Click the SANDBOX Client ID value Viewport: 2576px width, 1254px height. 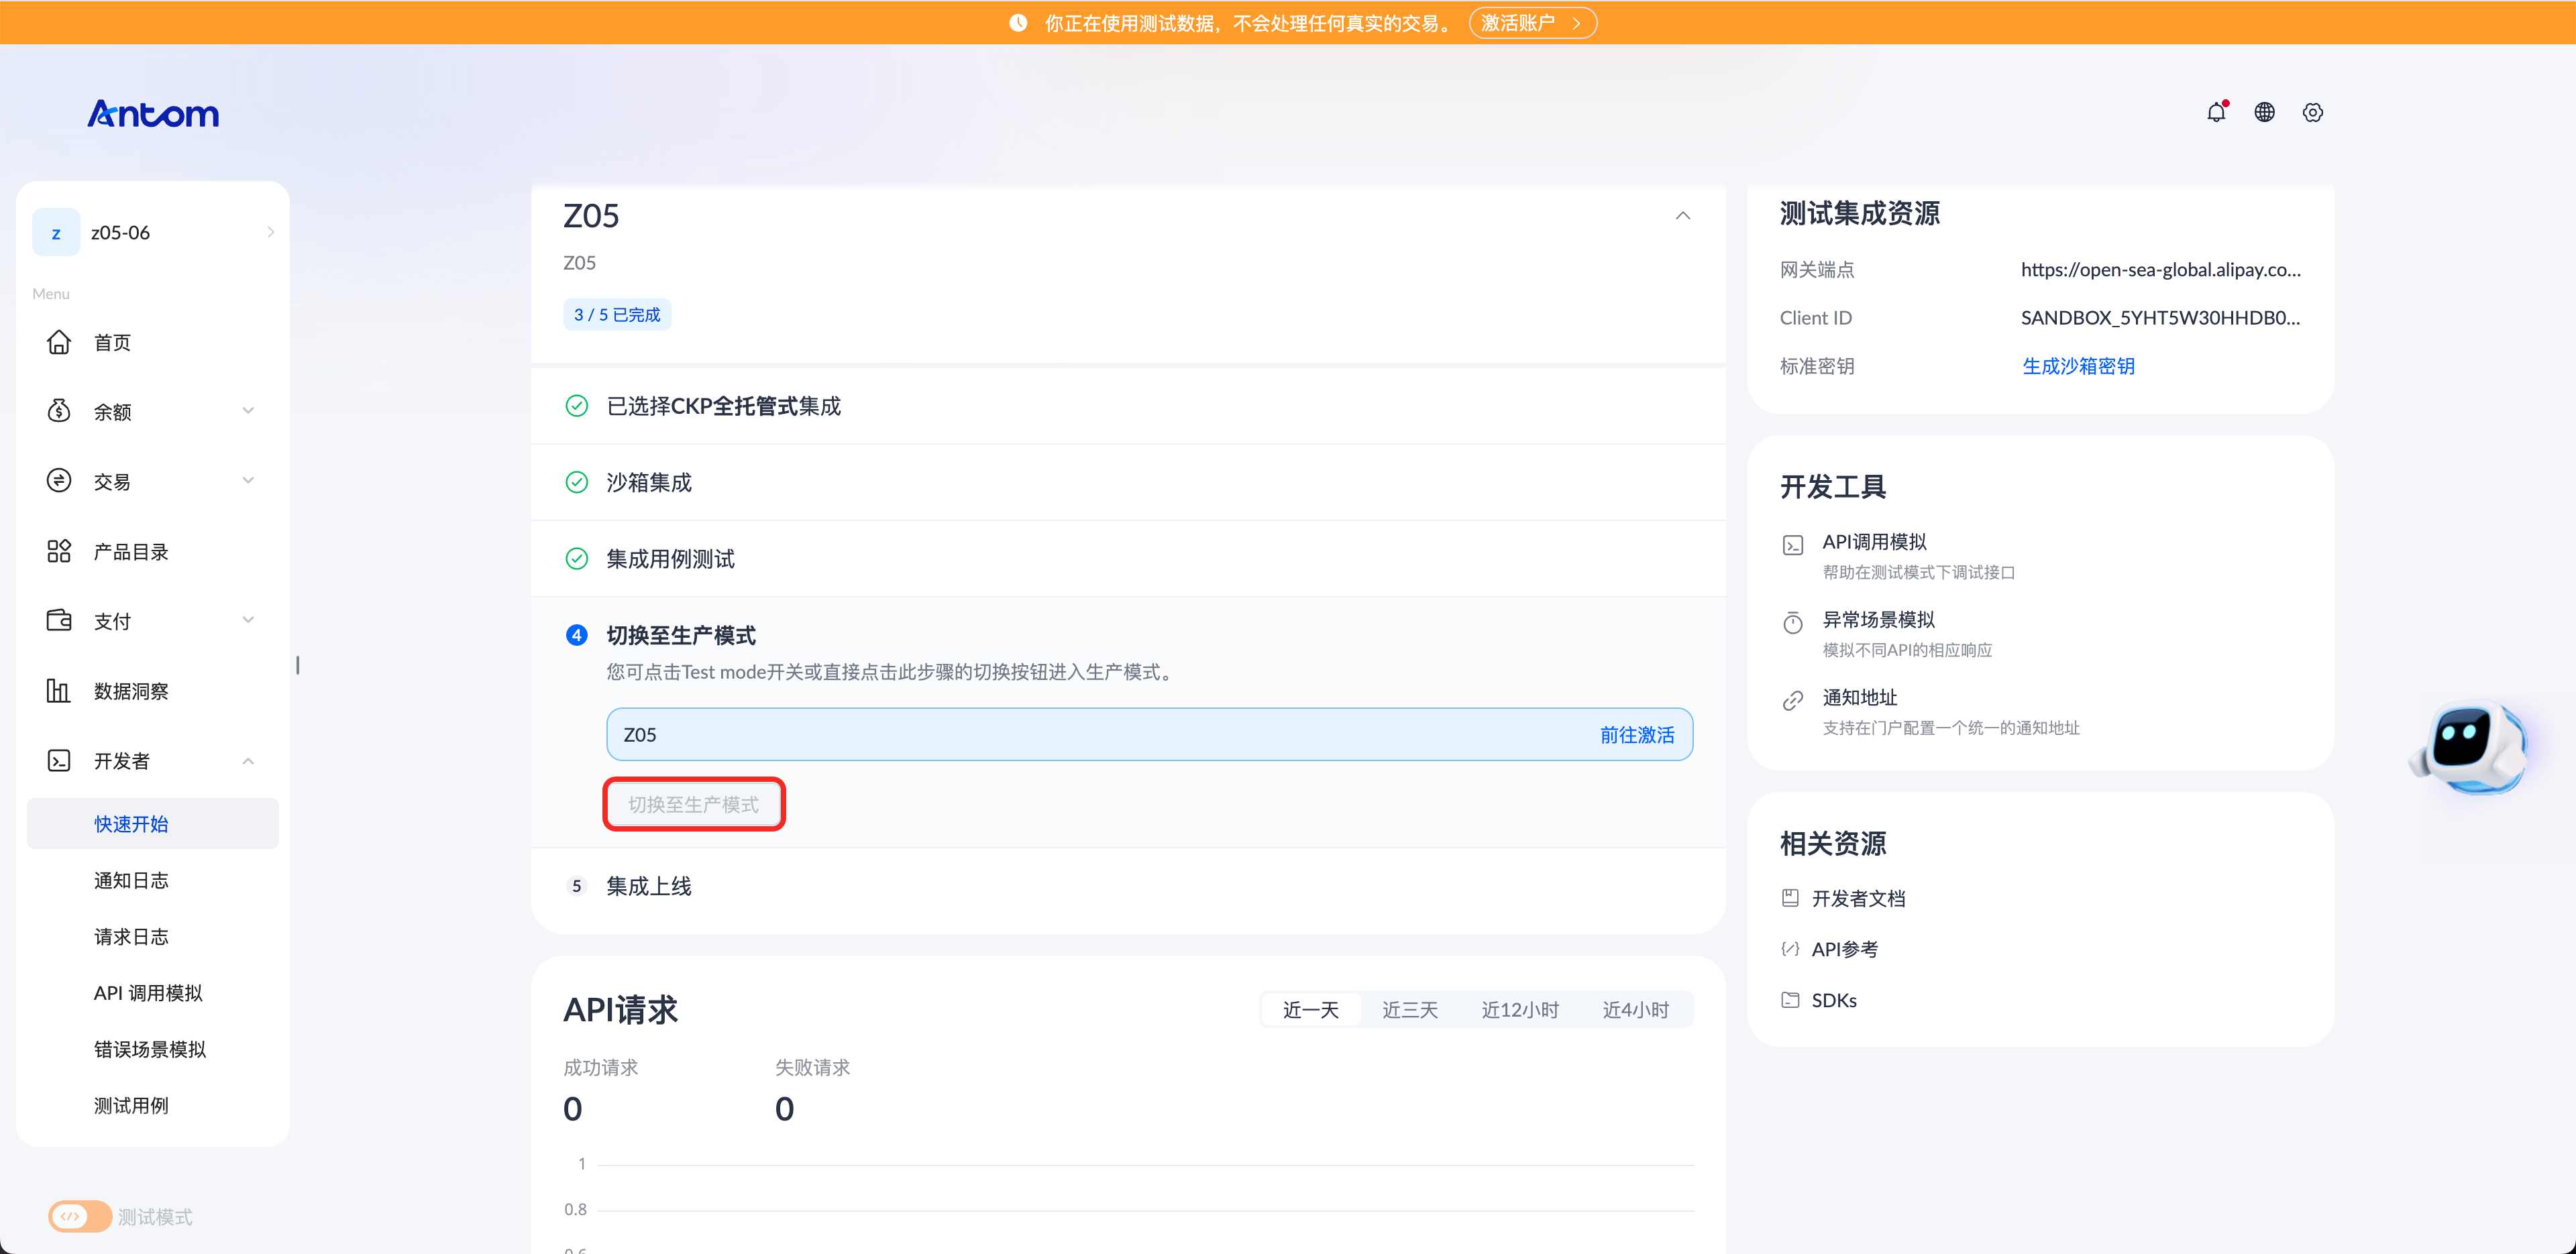pos(2160,317)
